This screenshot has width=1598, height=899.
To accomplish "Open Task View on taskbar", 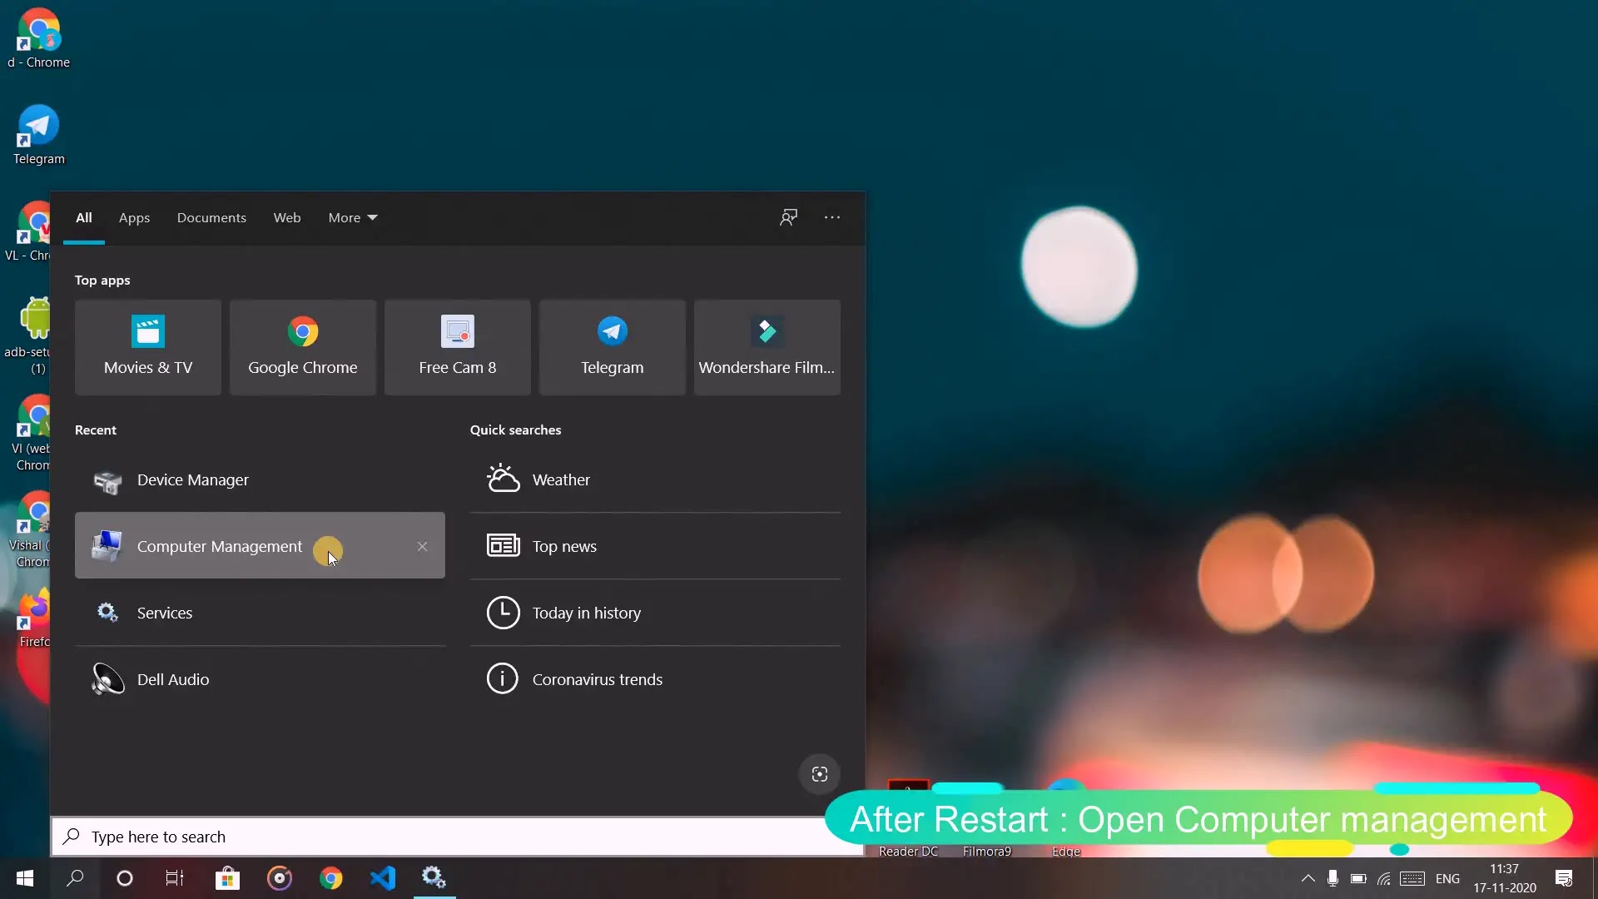I will click(x=175, y=878).
